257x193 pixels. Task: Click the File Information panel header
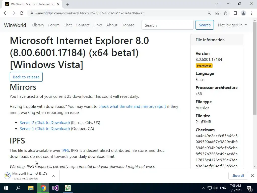217,40
